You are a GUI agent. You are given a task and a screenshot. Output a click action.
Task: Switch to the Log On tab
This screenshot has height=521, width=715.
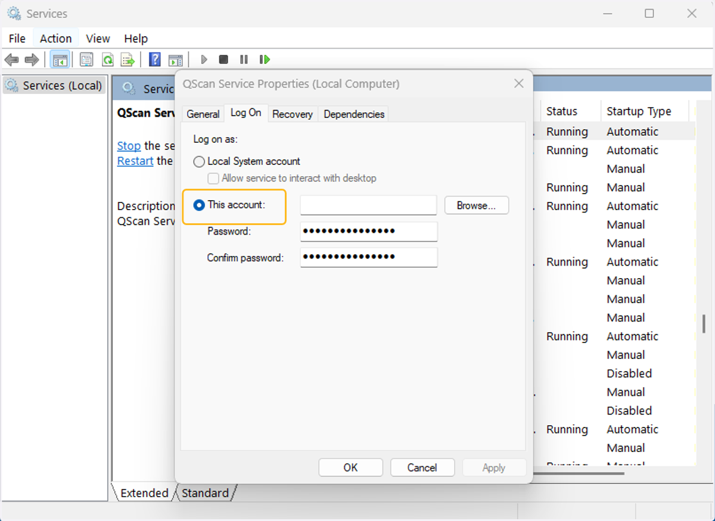[246, 113]
